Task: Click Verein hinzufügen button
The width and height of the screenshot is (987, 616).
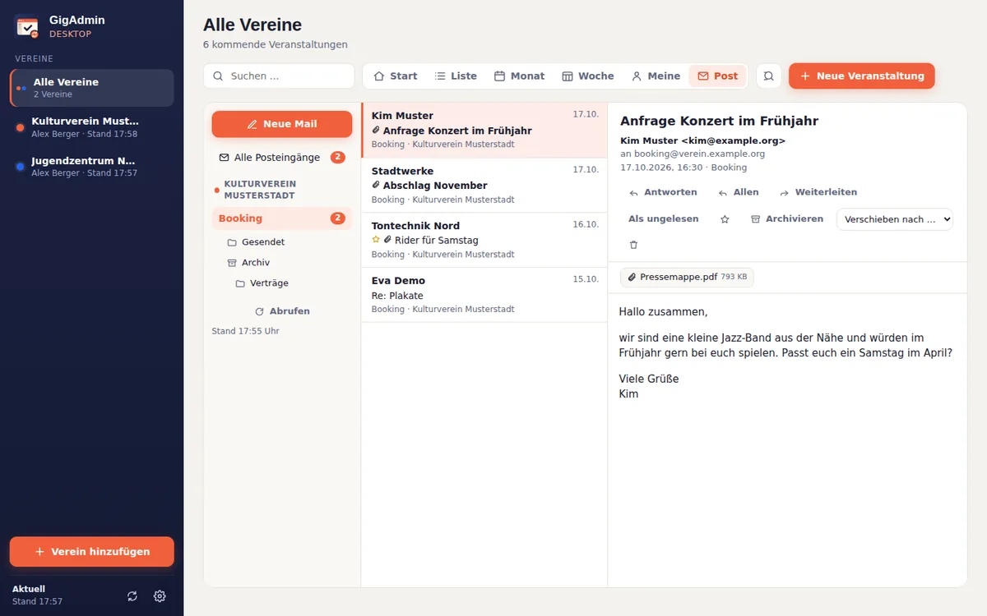Action: tap(92, 552)
